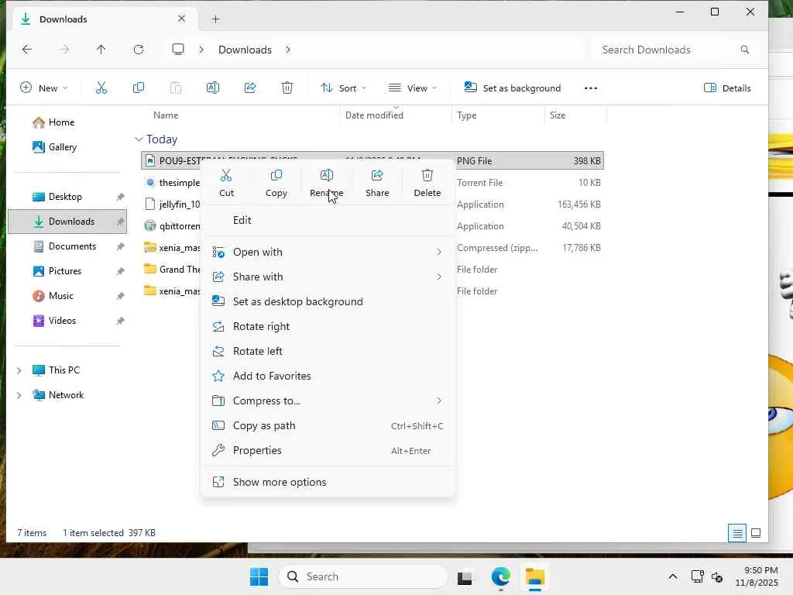Click Cut icon in context menu
The image size is (793, 595).
[226, 176]
